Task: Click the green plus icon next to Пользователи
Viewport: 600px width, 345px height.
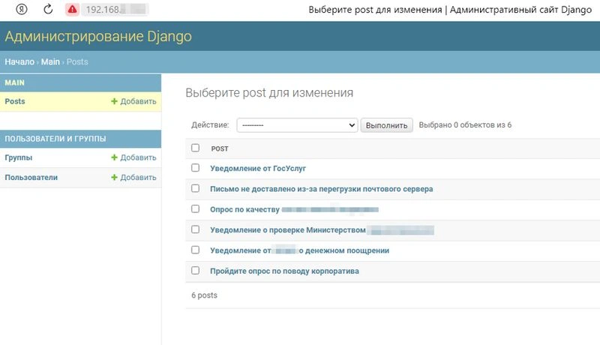Action: click(x=114, y=177)
